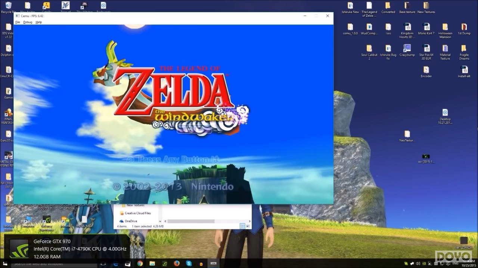
Task: Open the Isos folder on desktop
Action: [388, 29]
